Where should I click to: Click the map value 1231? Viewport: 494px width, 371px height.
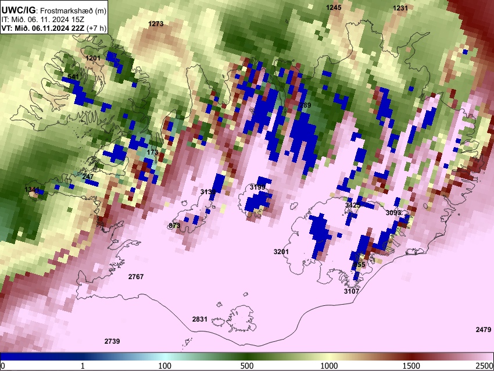pos(400,8)
